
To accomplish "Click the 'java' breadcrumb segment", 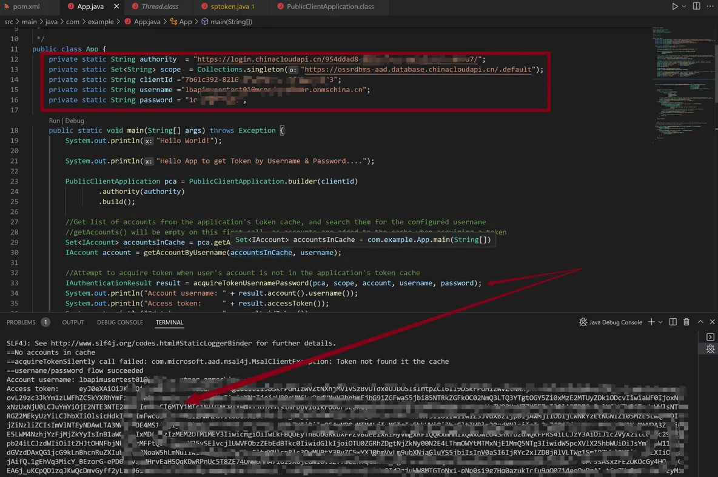I will pos(52,21).
